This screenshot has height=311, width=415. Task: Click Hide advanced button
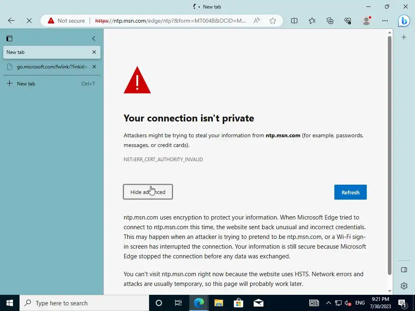(x=148, y=192)
